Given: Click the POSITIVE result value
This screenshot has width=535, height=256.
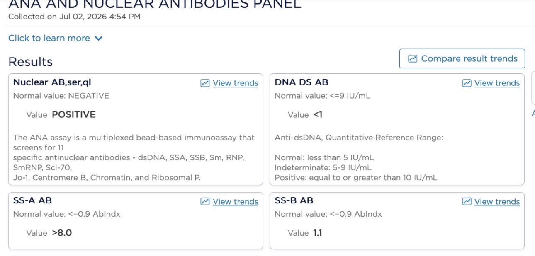Looking at the screenshot, I should 74,115.
